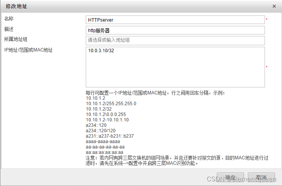The width and height of the screenshot is (282, 186).
Task: Select example text 10.10.1.2/255.255.255.0
Action: [111, 104]
